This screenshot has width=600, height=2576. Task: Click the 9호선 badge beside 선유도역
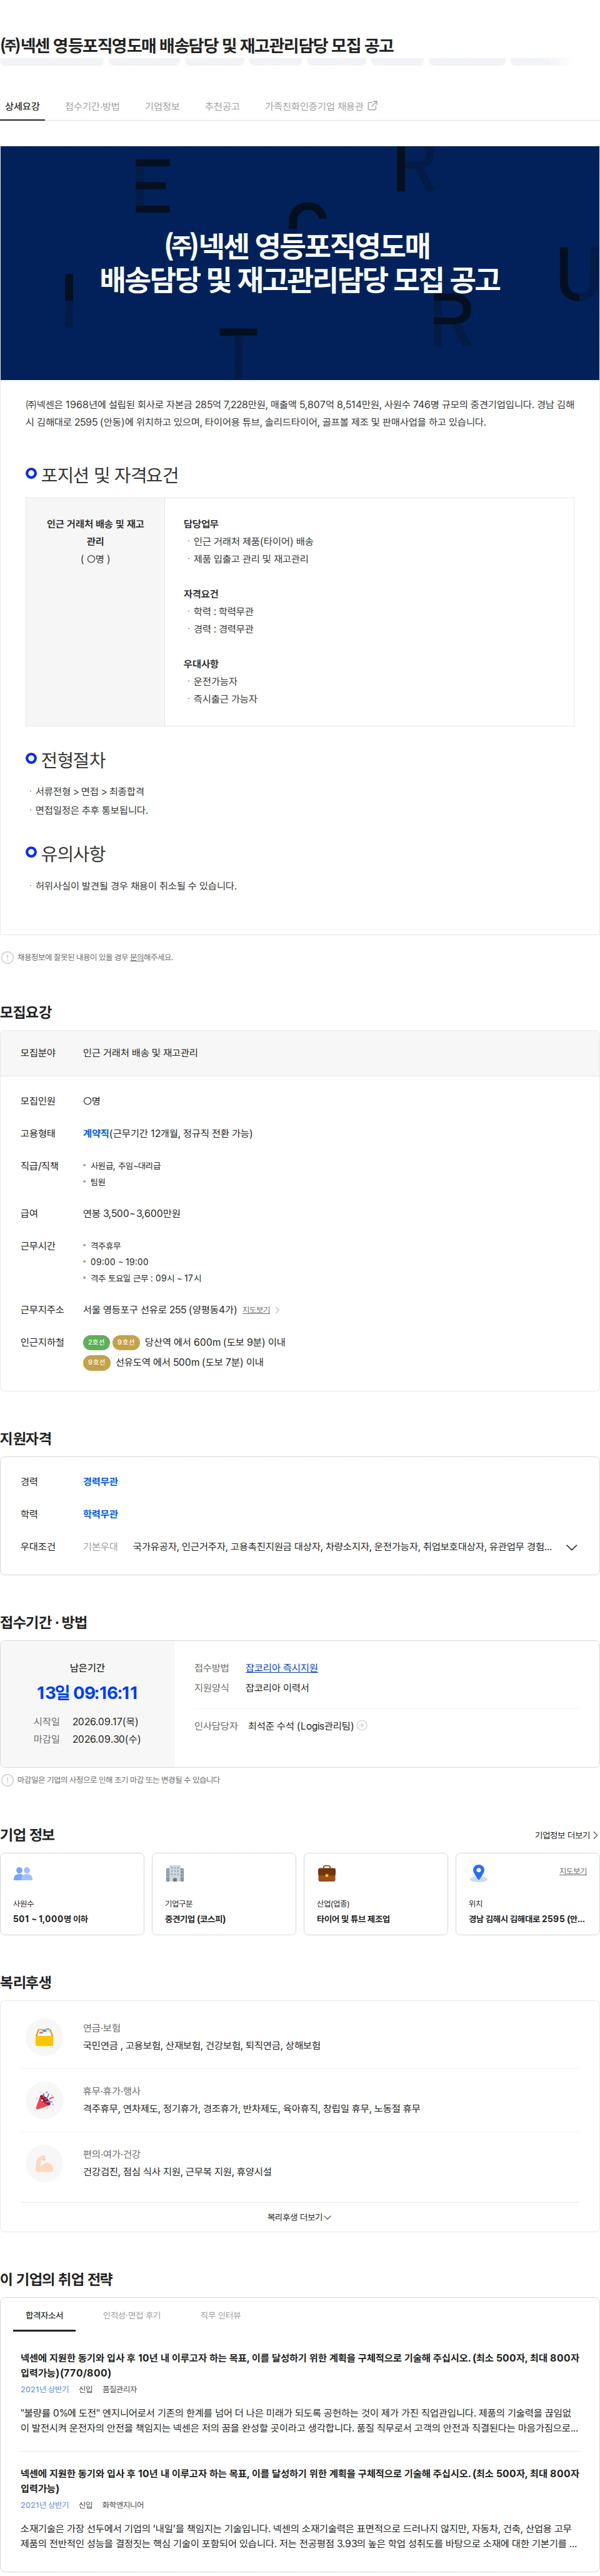pyautogui.click(x=96, y=1362)
